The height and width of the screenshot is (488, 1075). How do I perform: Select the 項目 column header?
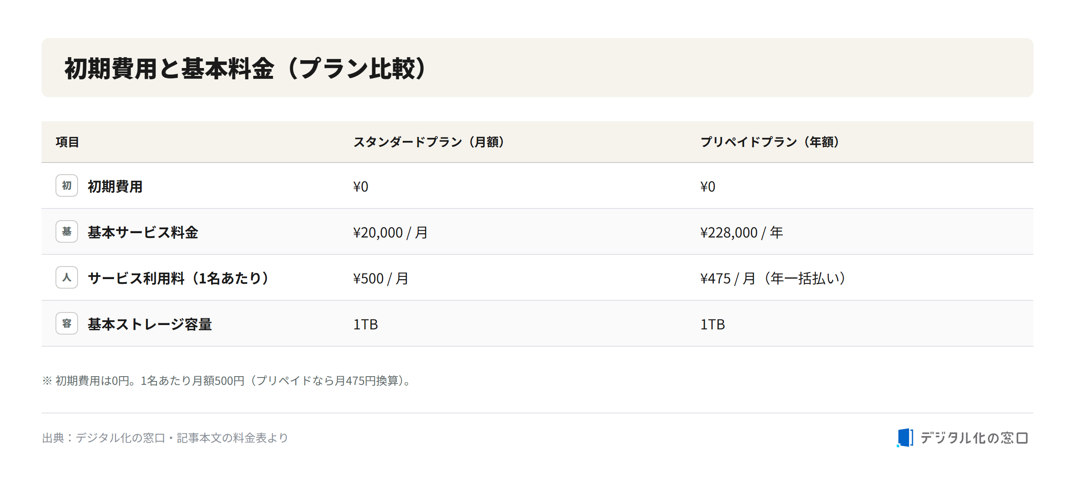(67, 142)
